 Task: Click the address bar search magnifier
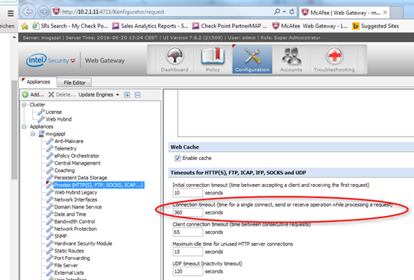277,12
